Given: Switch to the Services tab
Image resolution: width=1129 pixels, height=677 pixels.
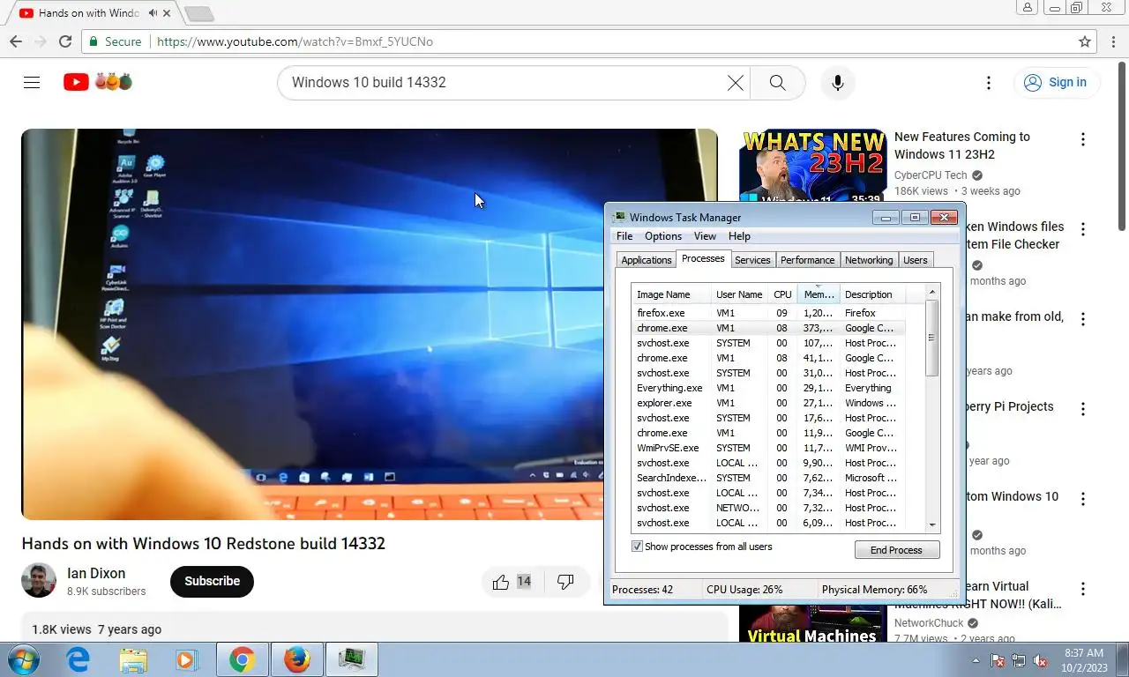Looking at the screenshot, I should [x=752, y=260].
